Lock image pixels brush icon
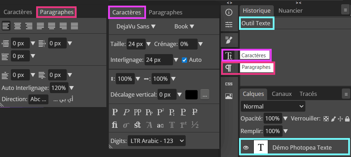Viewport: 351px width, 157px height. pyautogui.click(x=333, y=119)
